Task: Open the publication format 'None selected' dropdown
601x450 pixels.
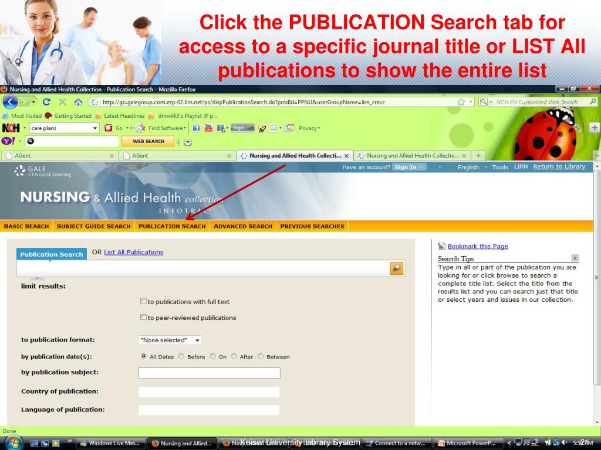Action: 170,340
